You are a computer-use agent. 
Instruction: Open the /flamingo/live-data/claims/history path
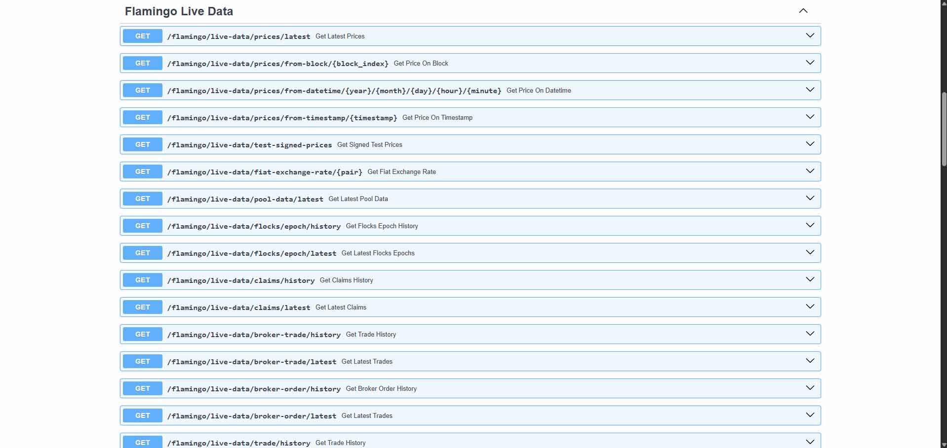(x=241, y=280)
